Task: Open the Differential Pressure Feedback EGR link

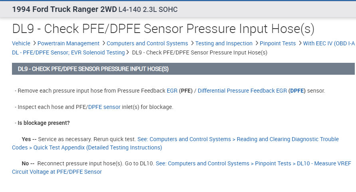Action: 242,91
